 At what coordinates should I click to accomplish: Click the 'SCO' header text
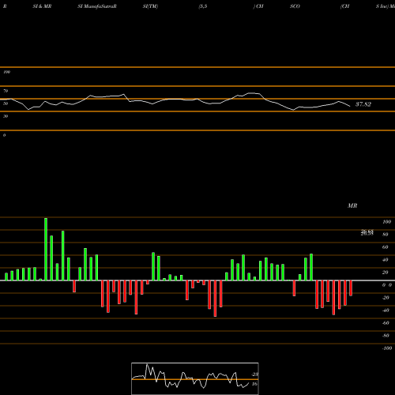pos(295,6)
